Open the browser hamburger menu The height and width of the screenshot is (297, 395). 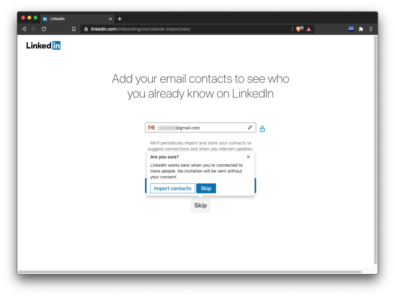371,29
